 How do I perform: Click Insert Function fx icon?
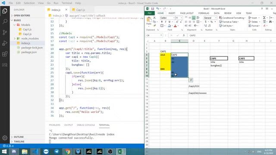pyautogui.click(x=184, y=35)
